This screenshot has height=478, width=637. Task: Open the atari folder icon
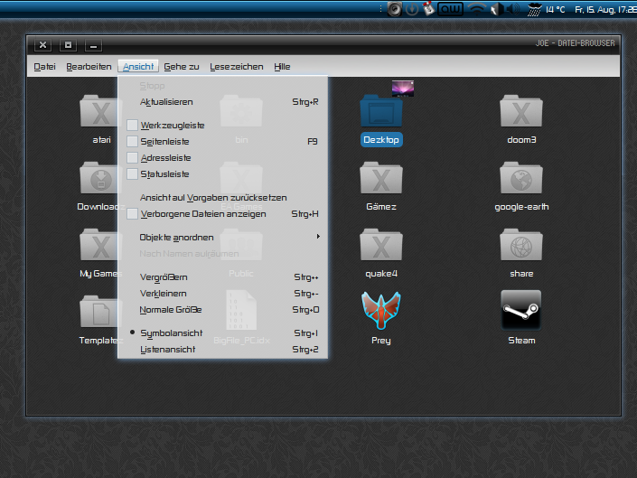pyautogui.click(x=100, y=111)
